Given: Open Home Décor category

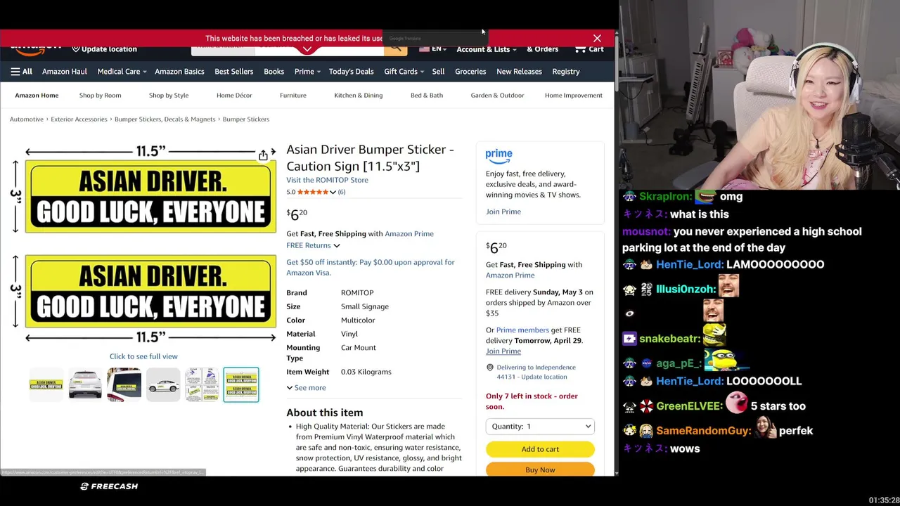Looking at the screenshot, I should 234,96.
